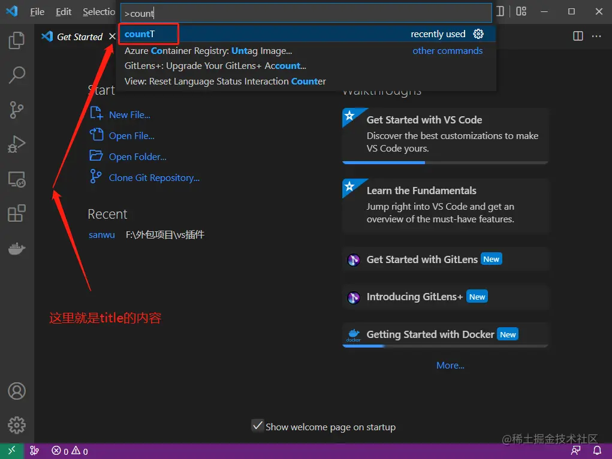This screenshot has height=459, width=612.
Task: Select Azure Container Registry: Untag Image command
Action: pos(306,51)
